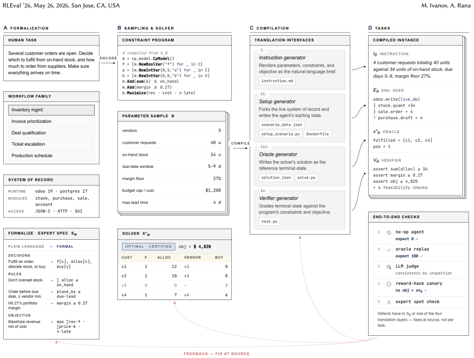The width and height of the screenshot is (474, 358).
Task: Click the max lead time row
Action: [x=171, y=203]
